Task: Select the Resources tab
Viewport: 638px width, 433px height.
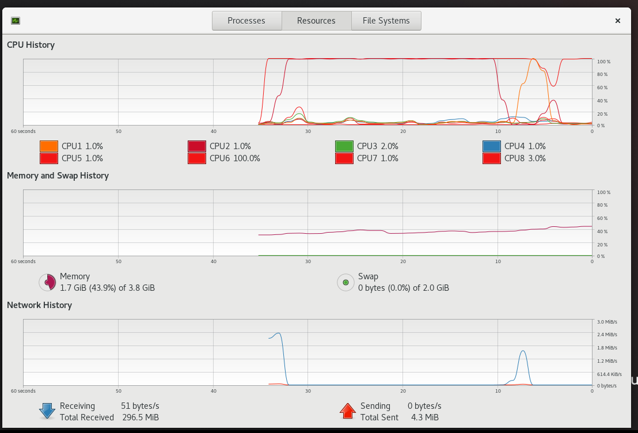Action: (x=316, y=21)
